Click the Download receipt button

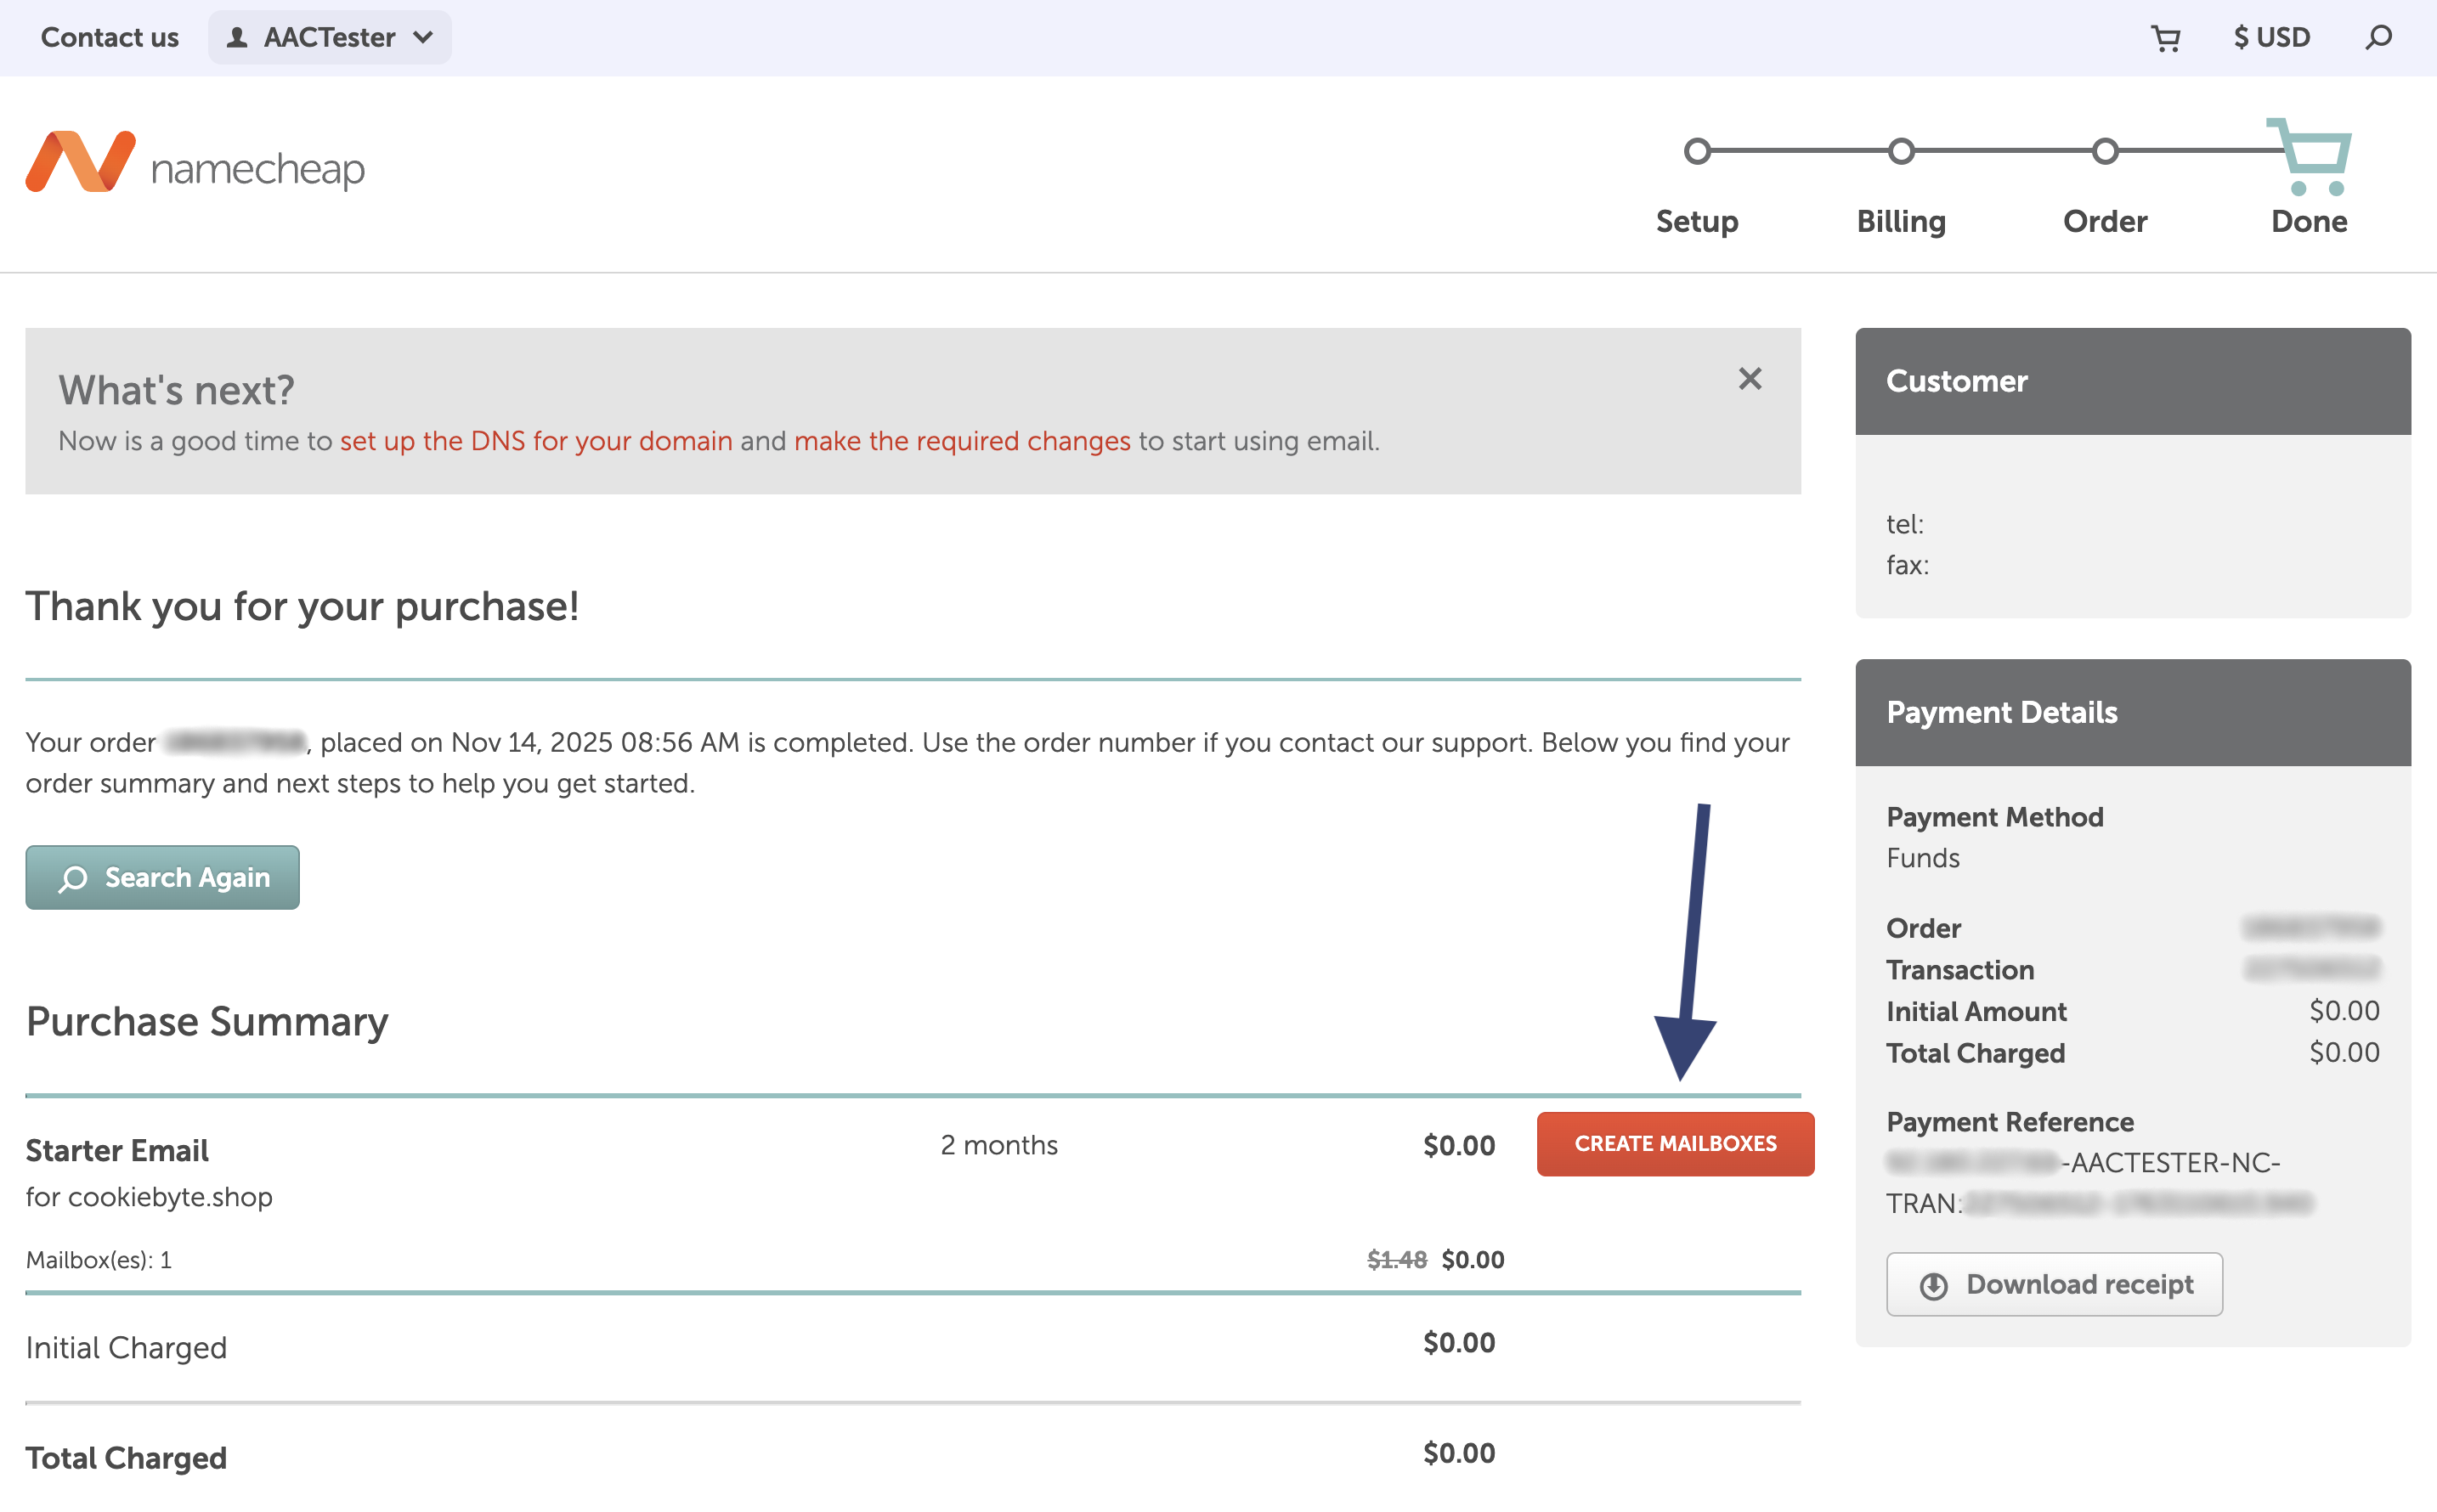(x=2054, y=1285)
